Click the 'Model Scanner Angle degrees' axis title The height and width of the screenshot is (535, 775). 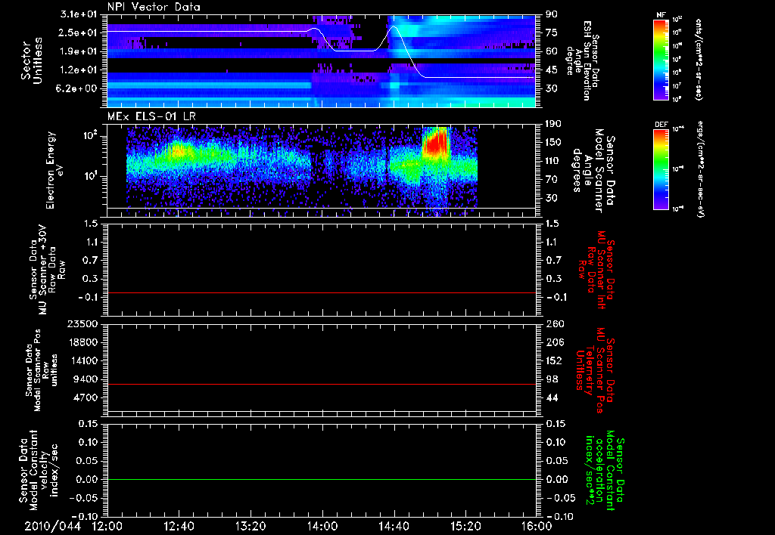593,171
